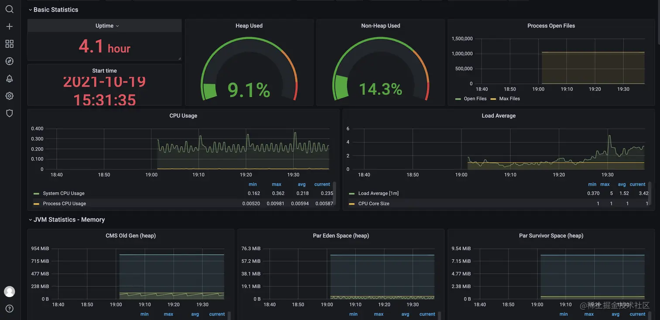This screenshot has width=660, height=320.
Task: Open the Alerting bell icon
Action: pyautogui.click(x=9, y=78)
